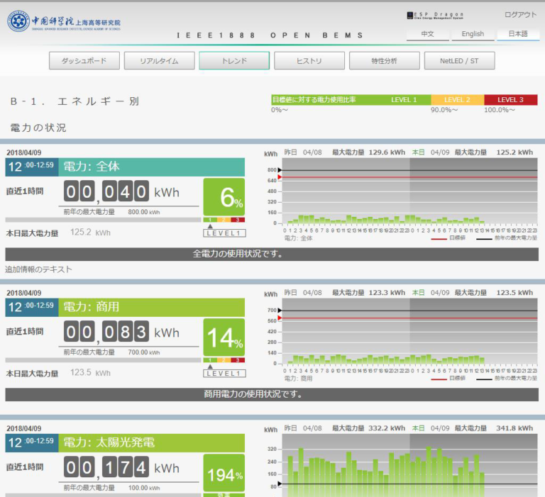The width and height of the screenshot is (545, 497).
Task: Open the ヒストリ page
Action: [x=309, y=61]
